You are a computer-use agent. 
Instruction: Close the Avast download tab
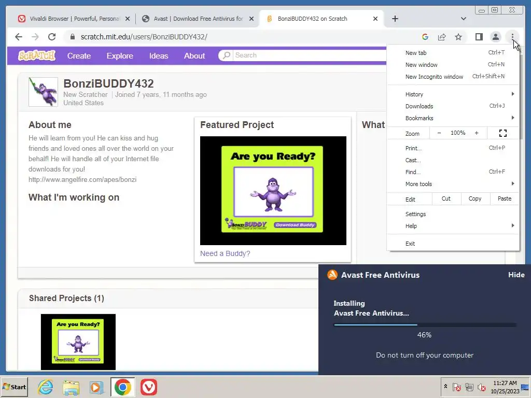[x=251, y=19]
